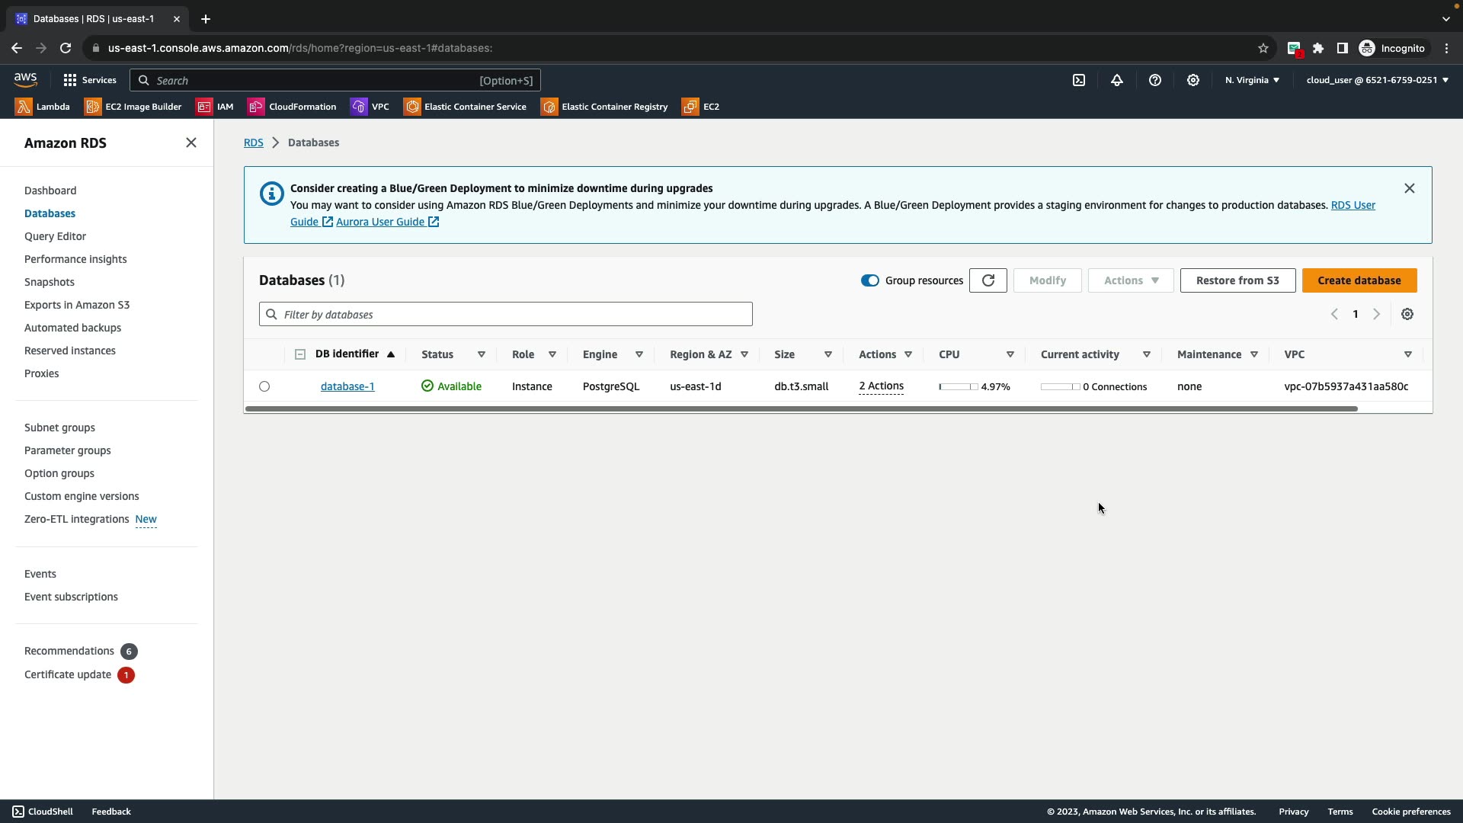The height and width of the screenshot is (823, 1463).
Task: Open the Services grid menu
Action: pyautogui.click(x=70, y=80)
